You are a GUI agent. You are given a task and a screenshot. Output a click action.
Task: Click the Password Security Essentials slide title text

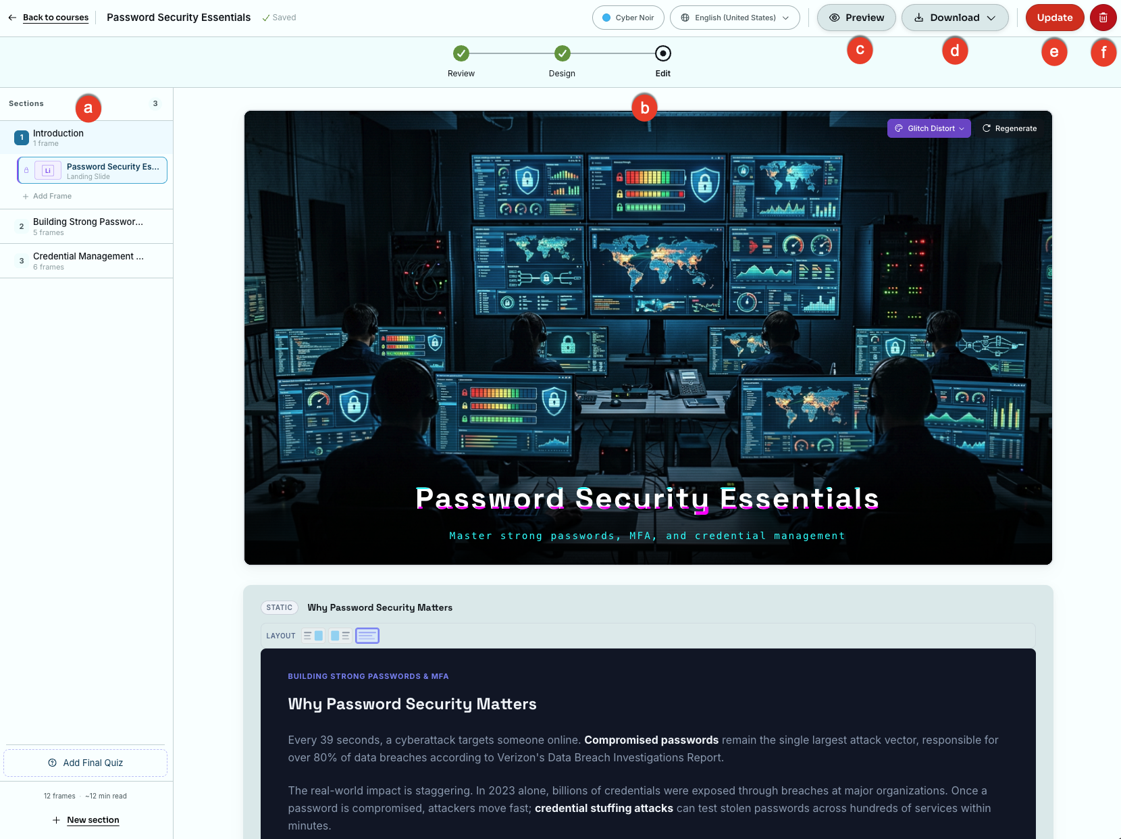tap(648, 499)
